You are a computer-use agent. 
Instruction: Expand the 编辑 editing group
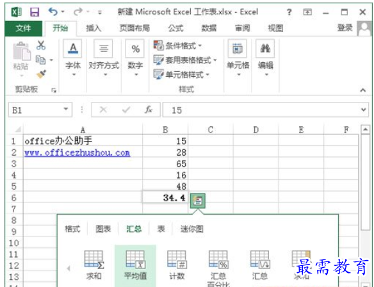tap(266, 58)
